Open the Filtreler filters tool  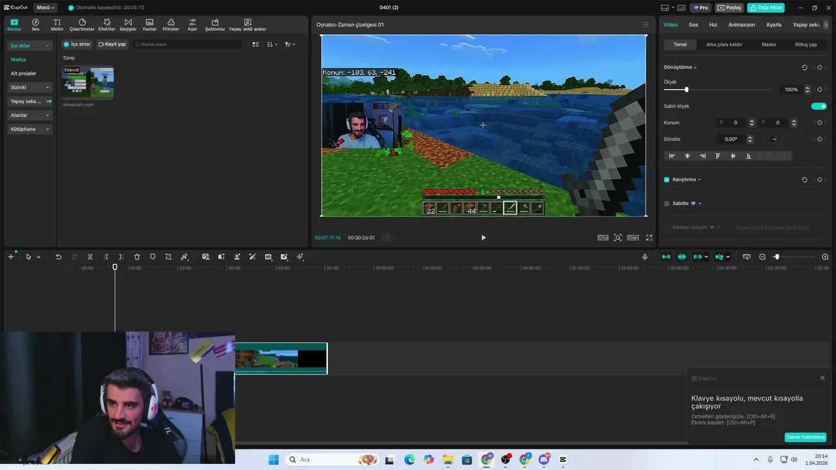tap(170, 25)
